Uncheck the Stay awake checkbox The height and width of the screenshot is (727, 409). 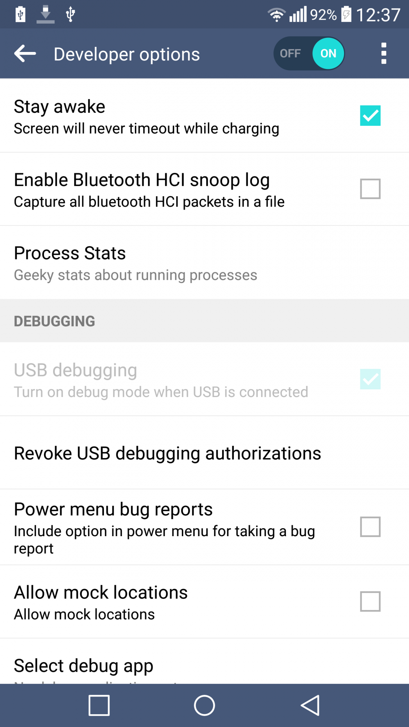pyautogui.click(x=370, y=116)
